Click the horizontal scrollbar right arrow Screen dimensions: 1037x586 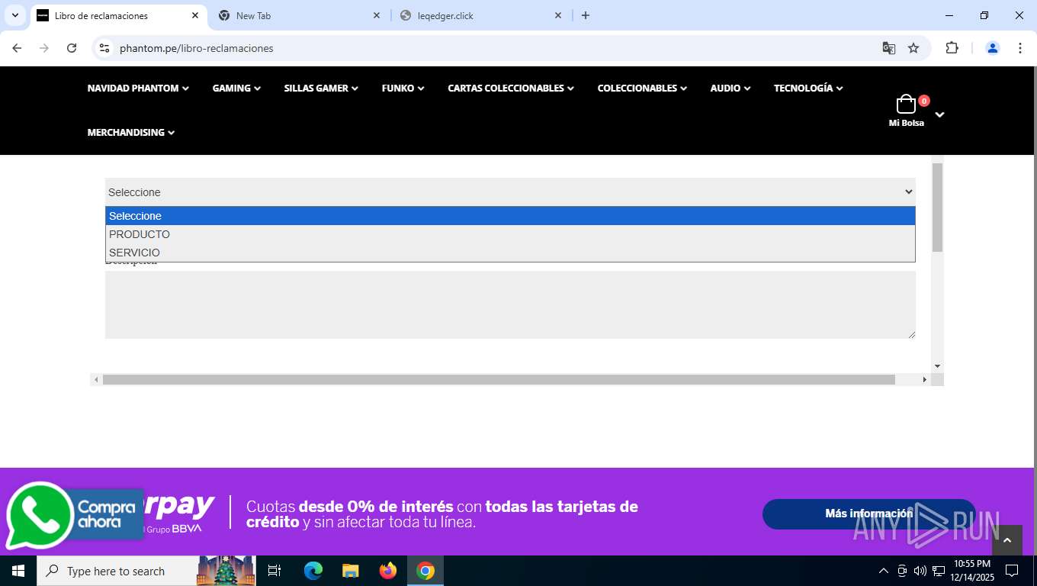point(925,379)
